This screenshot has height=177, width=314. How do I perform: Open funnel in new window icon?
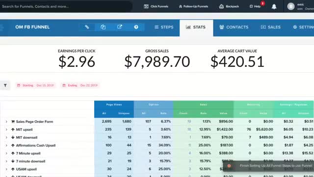point(120,27)
